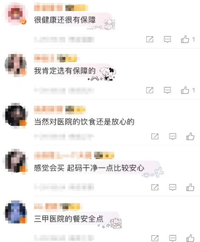The height and width of the screenshot is (242, 200).
Task: Share the comment "我肯定选有保障的"
Action: tap(149, 90)
